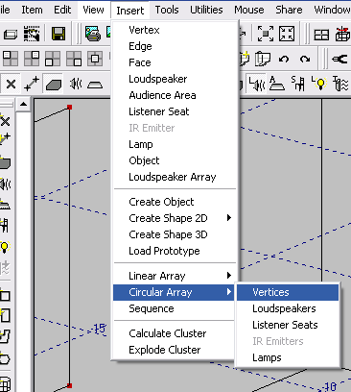Click the 3D box icon in top toolbar

[x=11, y=34]
